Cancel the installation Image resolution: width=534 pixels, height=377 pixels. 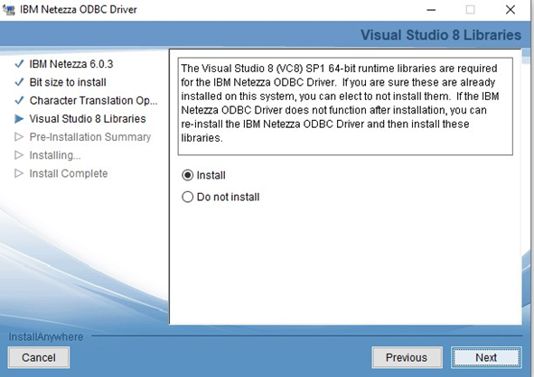point(39,358)
